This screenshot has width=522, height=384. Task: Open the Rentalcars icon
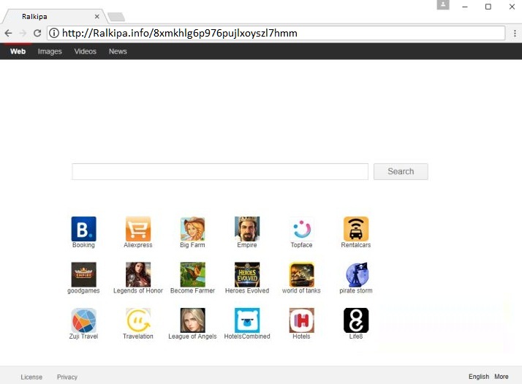click(356, 229)
